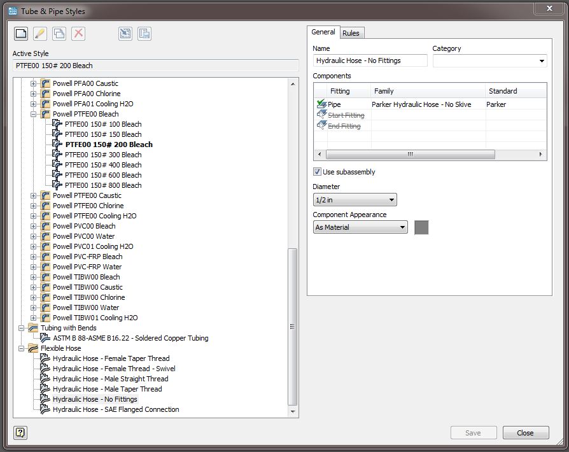Expand the Powell PTFE00 Caustic node
This screenshot has height=452, width=569.
(x=33, y=195)
